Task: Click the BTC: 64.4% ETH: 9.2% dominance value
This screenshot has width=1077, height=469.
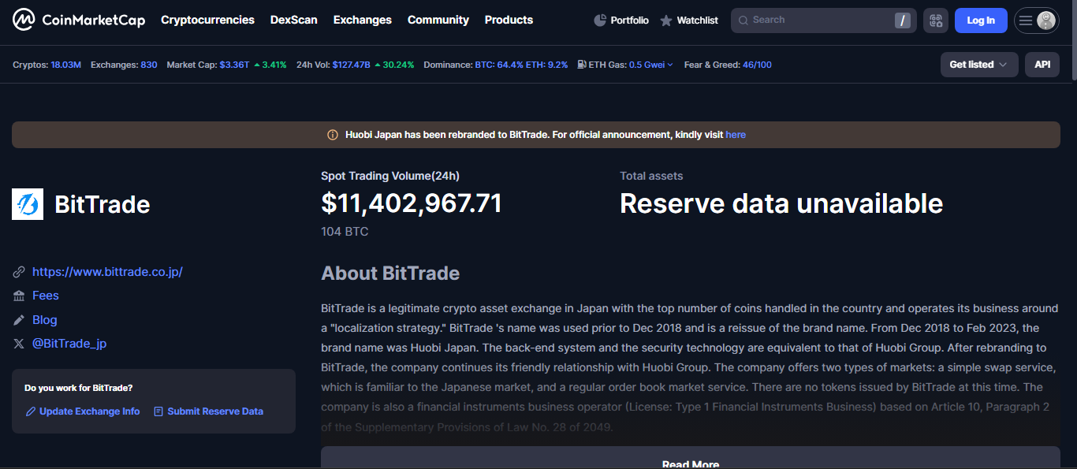Action: 521,65
